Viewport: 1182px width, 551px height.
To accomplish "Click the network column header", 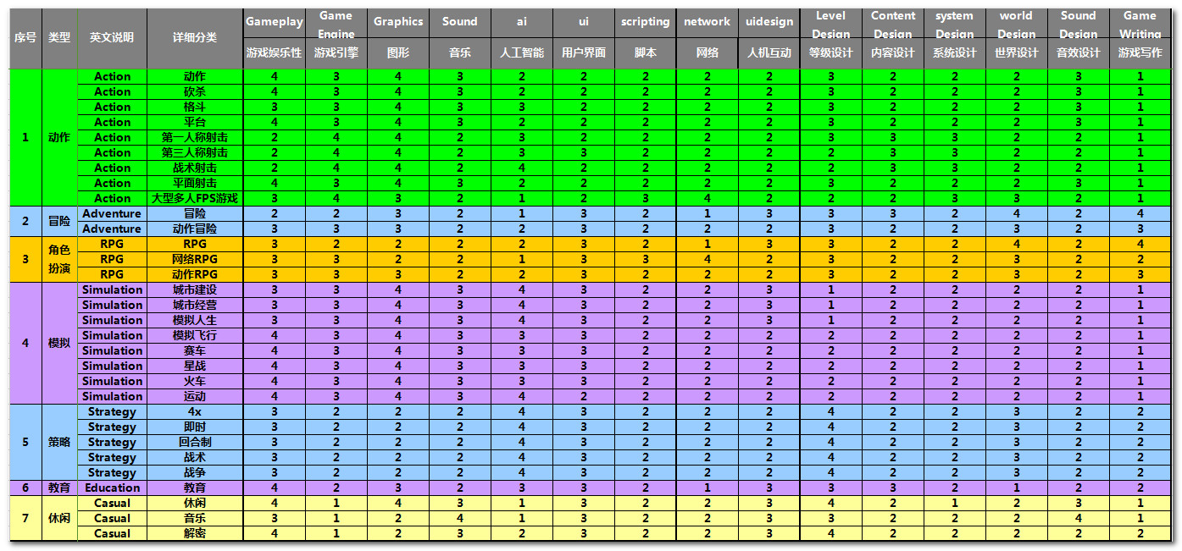I will 707,22.
